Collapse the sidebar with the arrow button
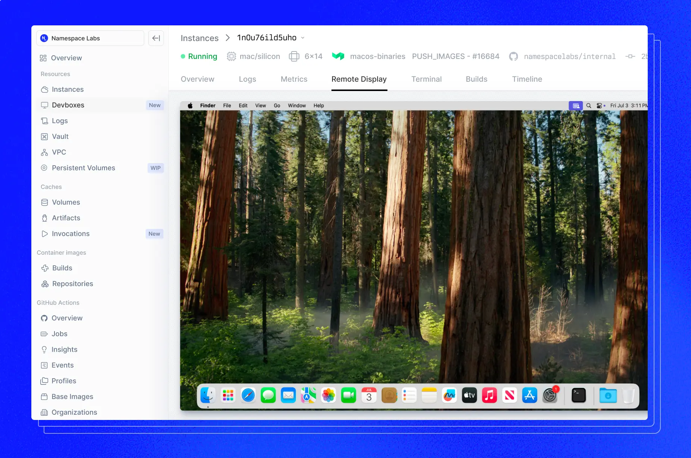Viewport: 691px width, 458px height. [x=156, y=38]
